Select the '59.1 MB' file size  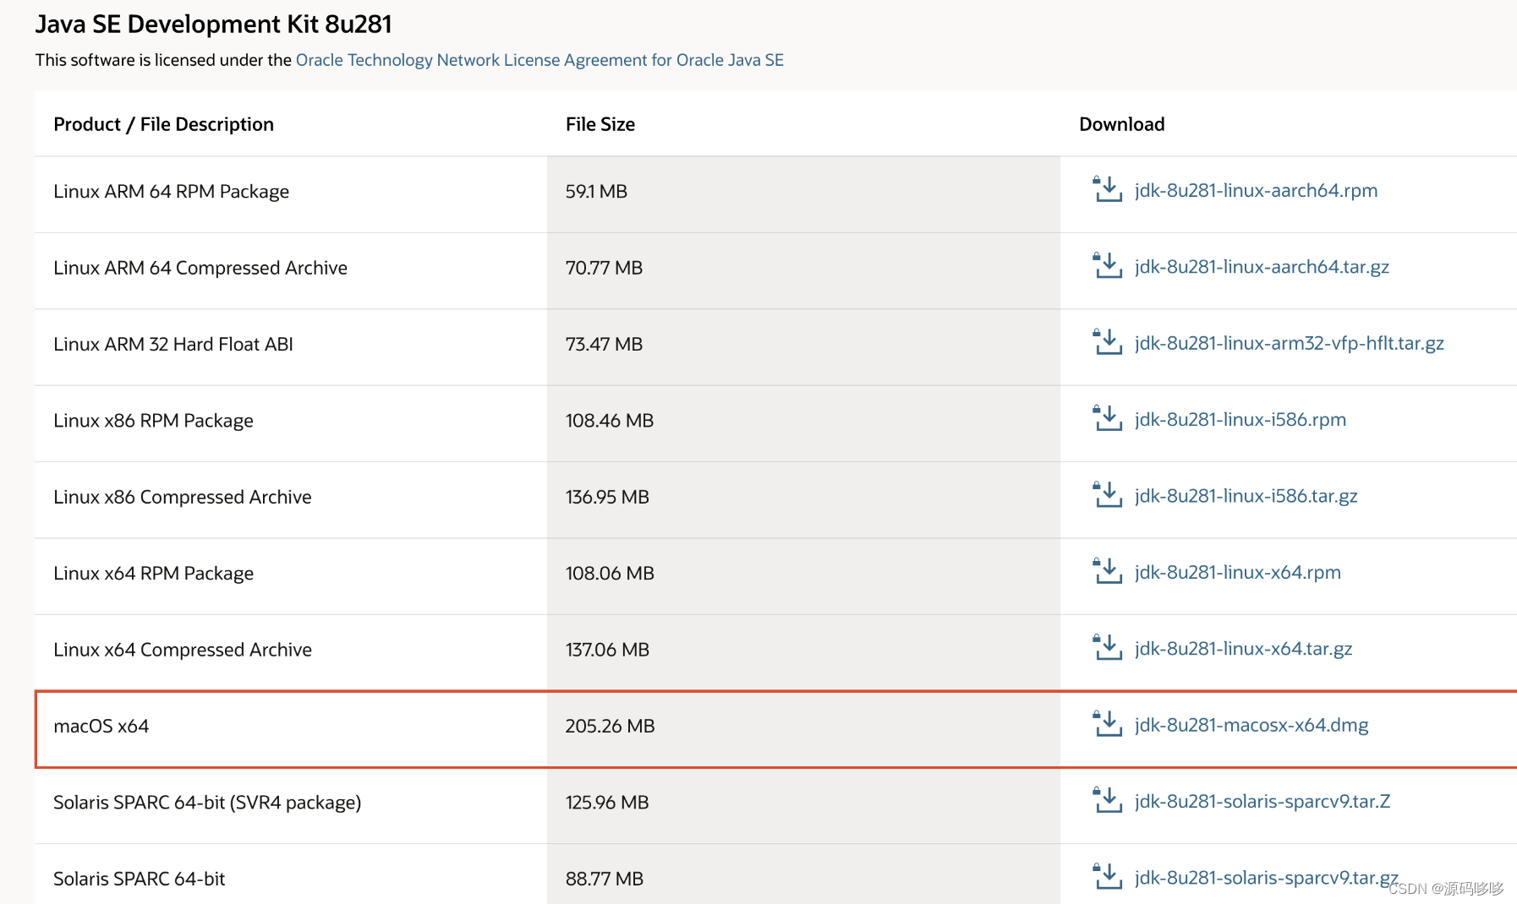(596, 191)
